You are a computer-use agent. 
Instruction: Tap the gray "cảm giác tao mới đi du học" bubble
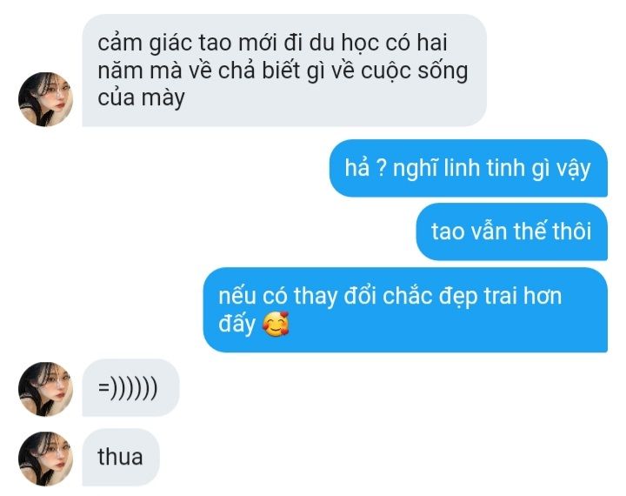pos(284,70)
